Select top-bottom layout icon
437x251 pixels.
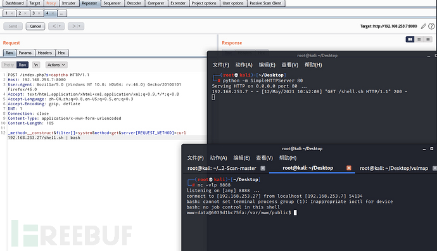(419, 39)
